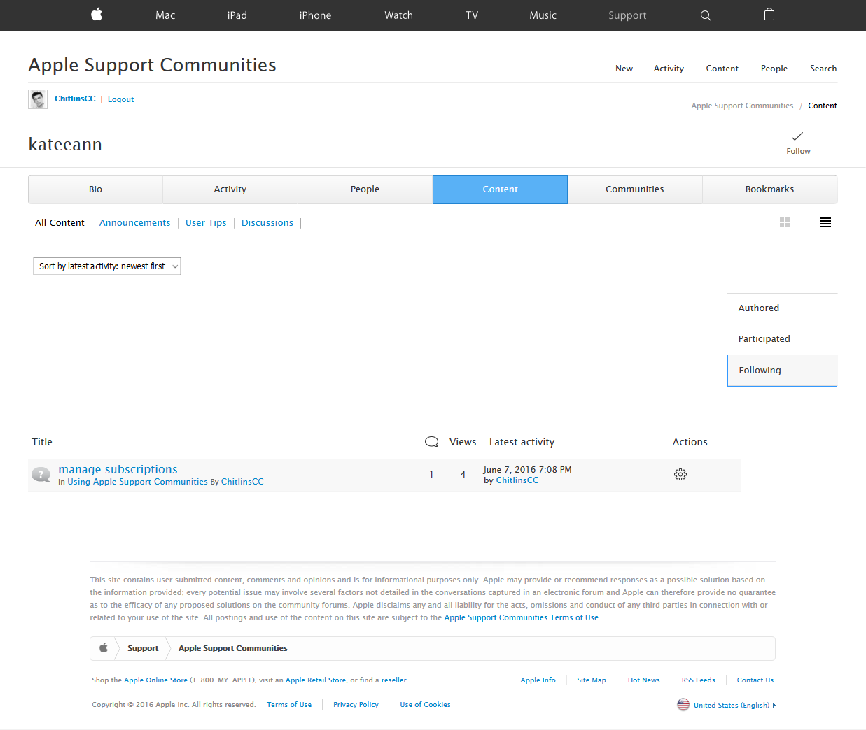The height and width of the screenshot is (730, 866).
Task: Click the Latest activity column header
Action: click(522, 443)
